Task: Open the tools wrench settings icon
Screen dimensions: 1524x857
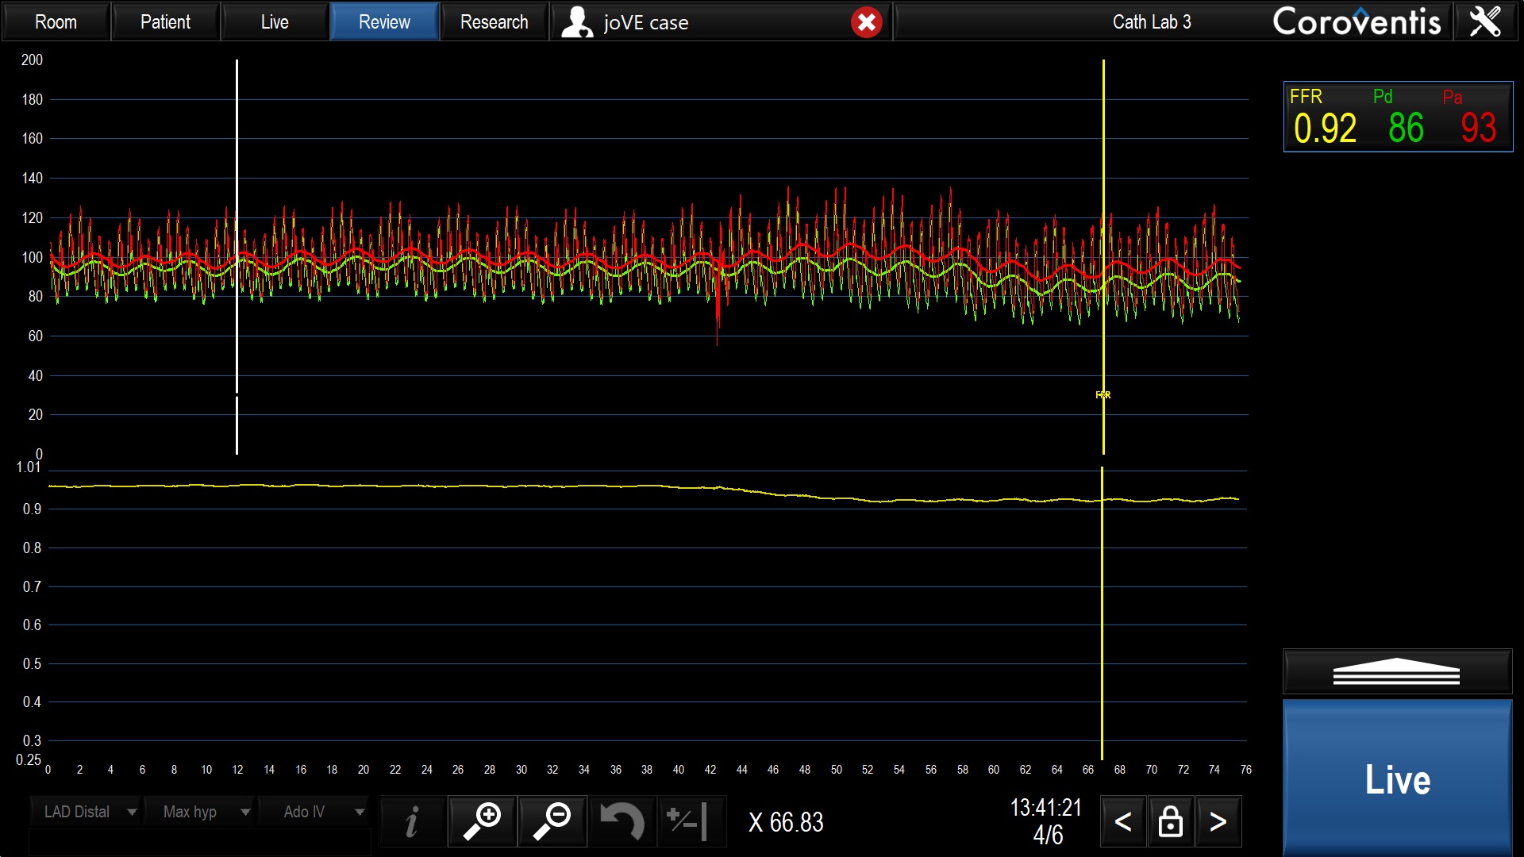Action: (1485, 21)
